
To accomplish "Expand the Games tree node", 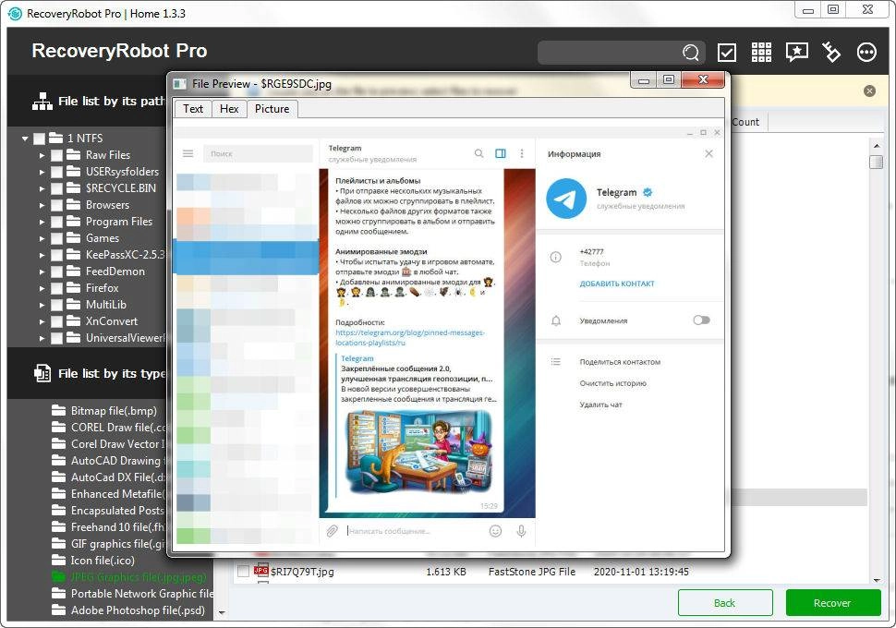I will (42, 237).
